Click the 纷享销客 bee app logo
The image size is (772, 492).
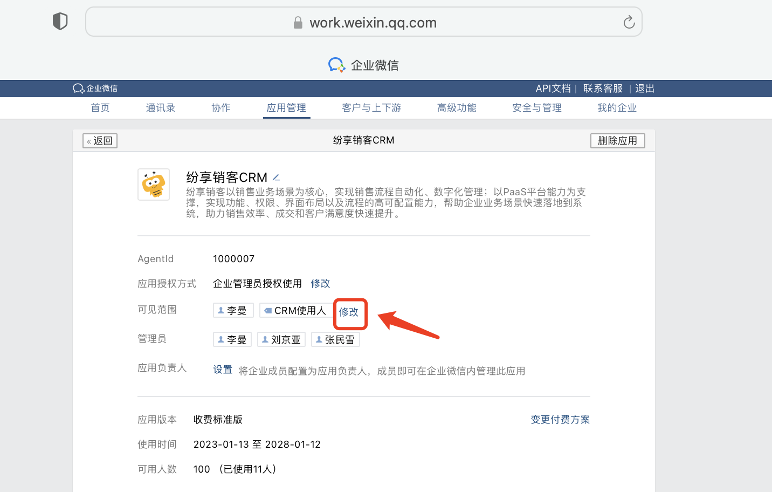154,184
